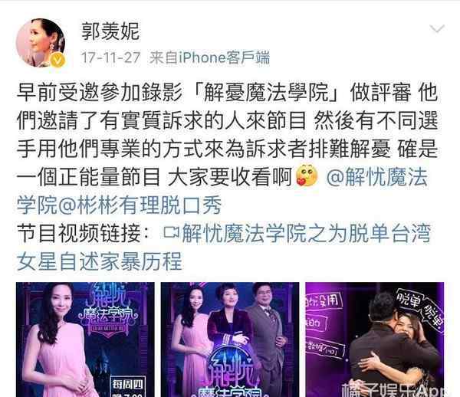Tap the post body text paragraph
The image size is (460, 397).
click(x=228, y=135)
